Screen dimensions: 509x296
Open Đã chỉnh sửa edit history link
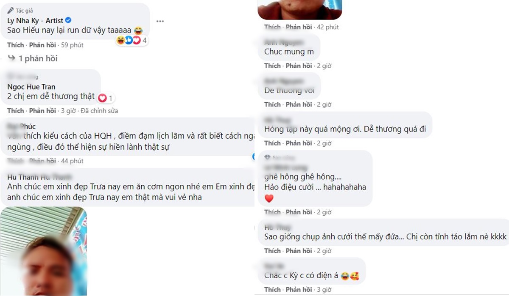click(99, 111)
